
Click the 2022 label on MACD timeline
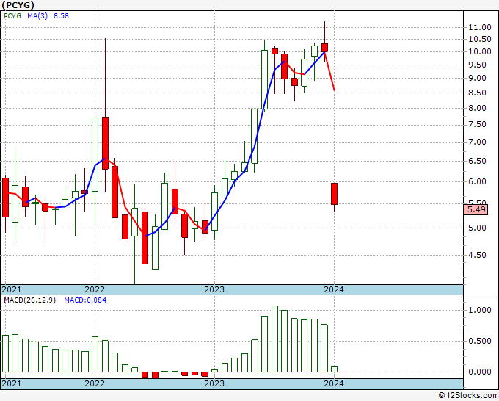95,383
